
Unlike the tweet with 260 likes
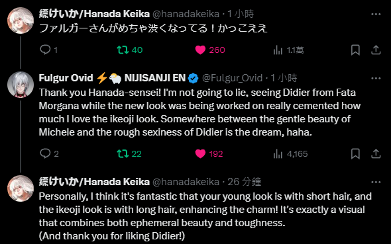click(200, 50)
